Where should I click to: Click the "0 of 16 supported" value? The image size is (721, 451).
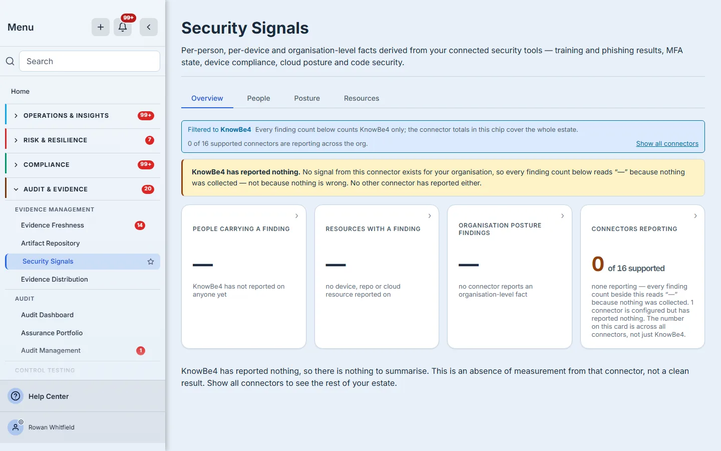tap(628, 264)
